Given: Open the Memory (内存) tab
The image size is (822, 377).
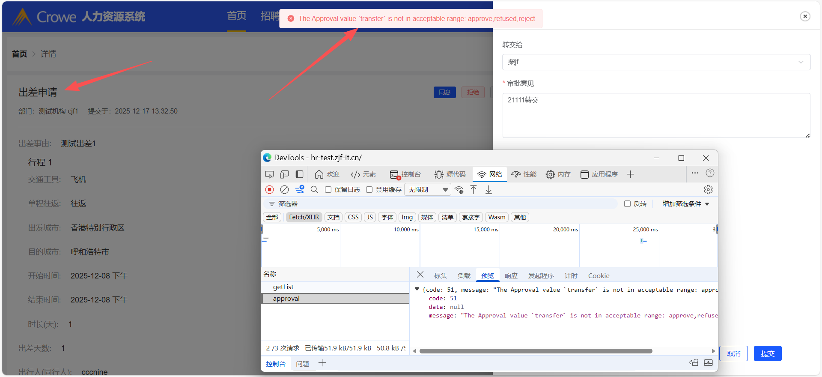Looking at the screenshot, I should pos(558,174).
